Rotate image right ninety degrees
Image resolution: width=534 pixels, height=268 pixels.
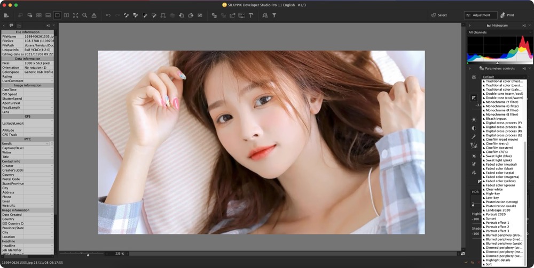coord(191,15)
